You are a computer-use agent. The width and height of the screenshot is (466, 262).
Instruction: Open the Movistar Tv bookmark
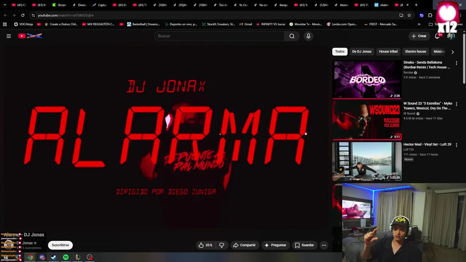(305, 24)
